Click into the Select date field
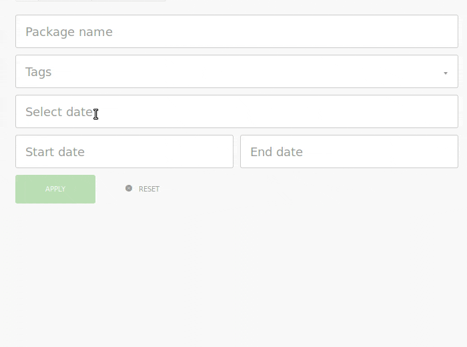This screenshot has width=467, height=347. click(237, 111)
